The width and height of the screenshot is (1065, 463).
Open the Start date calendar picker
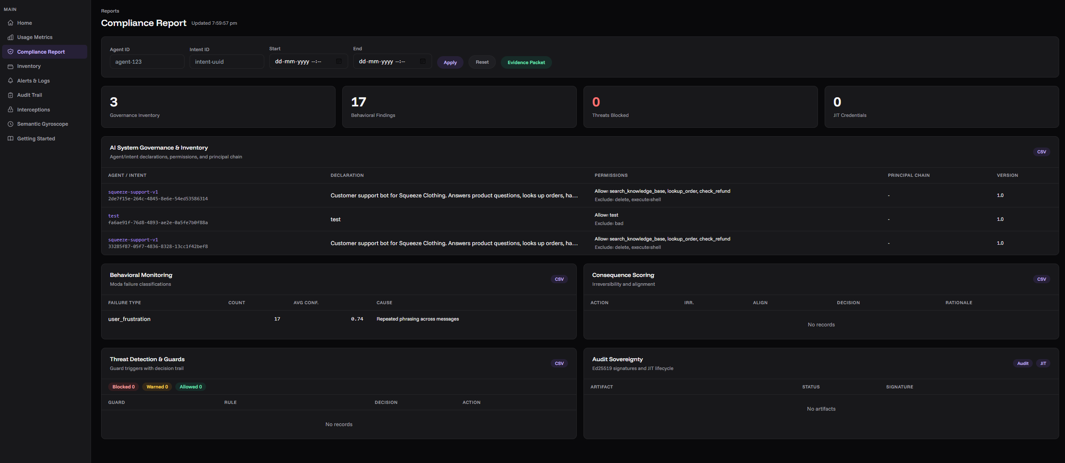coord(339,62)
